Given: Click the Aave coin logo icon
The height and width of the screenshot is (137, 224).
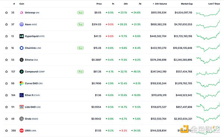Looking at the screenshot, I should pyautogui.click(x=21, y=25).
